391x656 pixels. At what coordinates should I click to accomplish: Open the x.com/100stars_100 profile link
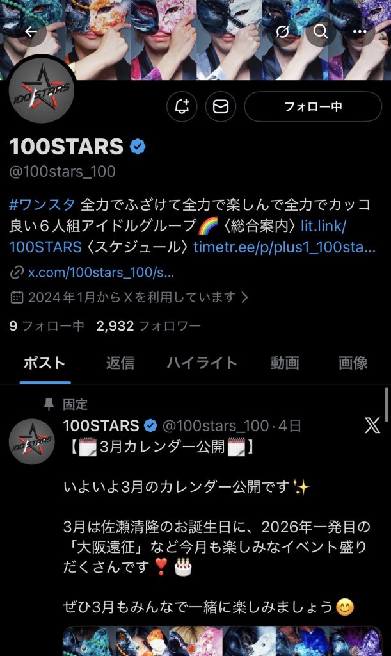(101, 273)
